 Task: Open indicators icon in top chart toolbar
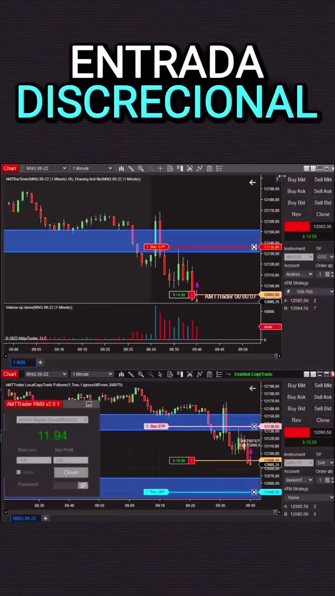coord(190,169)
